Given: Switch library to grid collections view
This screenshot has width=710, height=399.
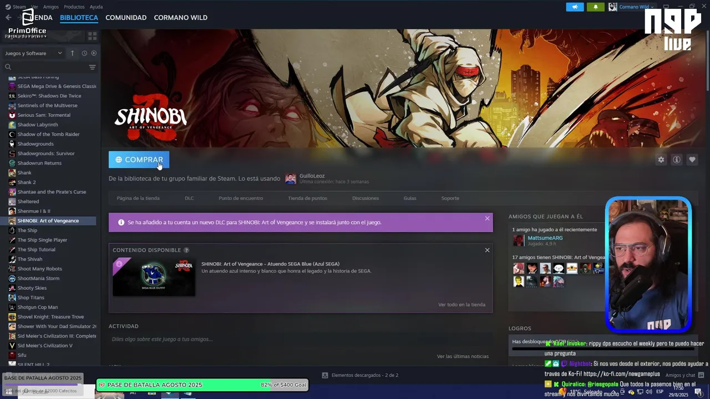Looking at the screenshot, I should click(92, 35).
